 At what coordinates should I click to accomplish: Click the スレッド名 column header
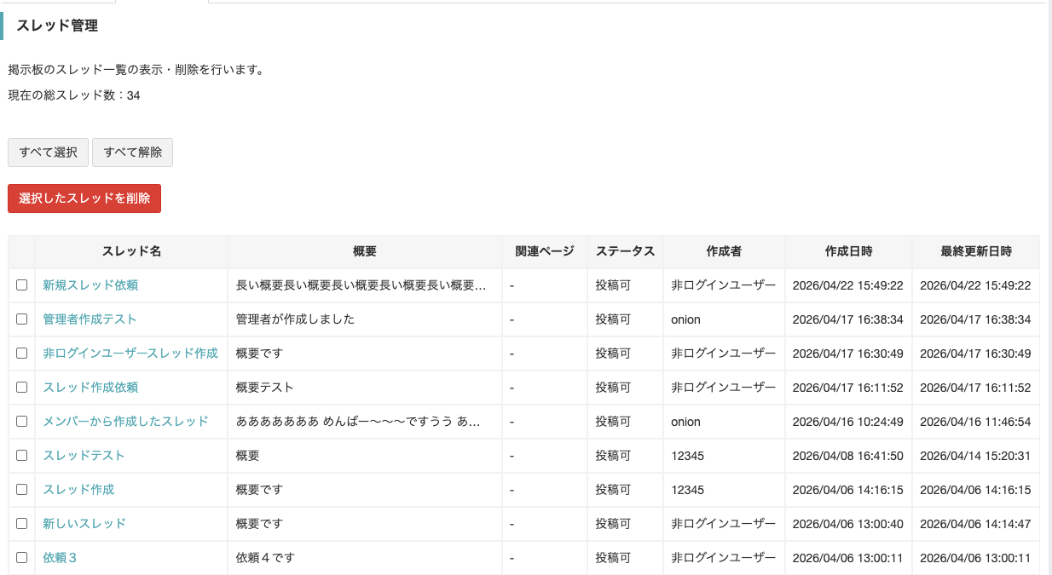[131, 251]
